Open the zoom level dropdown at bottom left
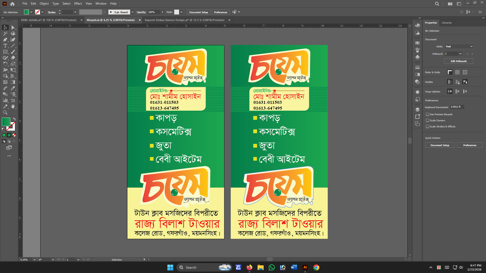 (34, 260)
